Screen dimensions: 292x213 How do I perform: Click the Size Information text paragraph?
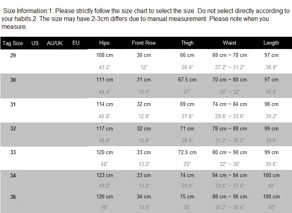click(146, 19)
